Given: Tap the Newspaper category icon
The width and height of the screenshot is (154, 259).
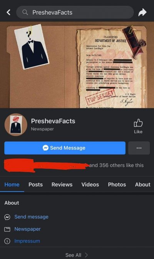Looking at the screenshot, I should click(x=7, y=229).
